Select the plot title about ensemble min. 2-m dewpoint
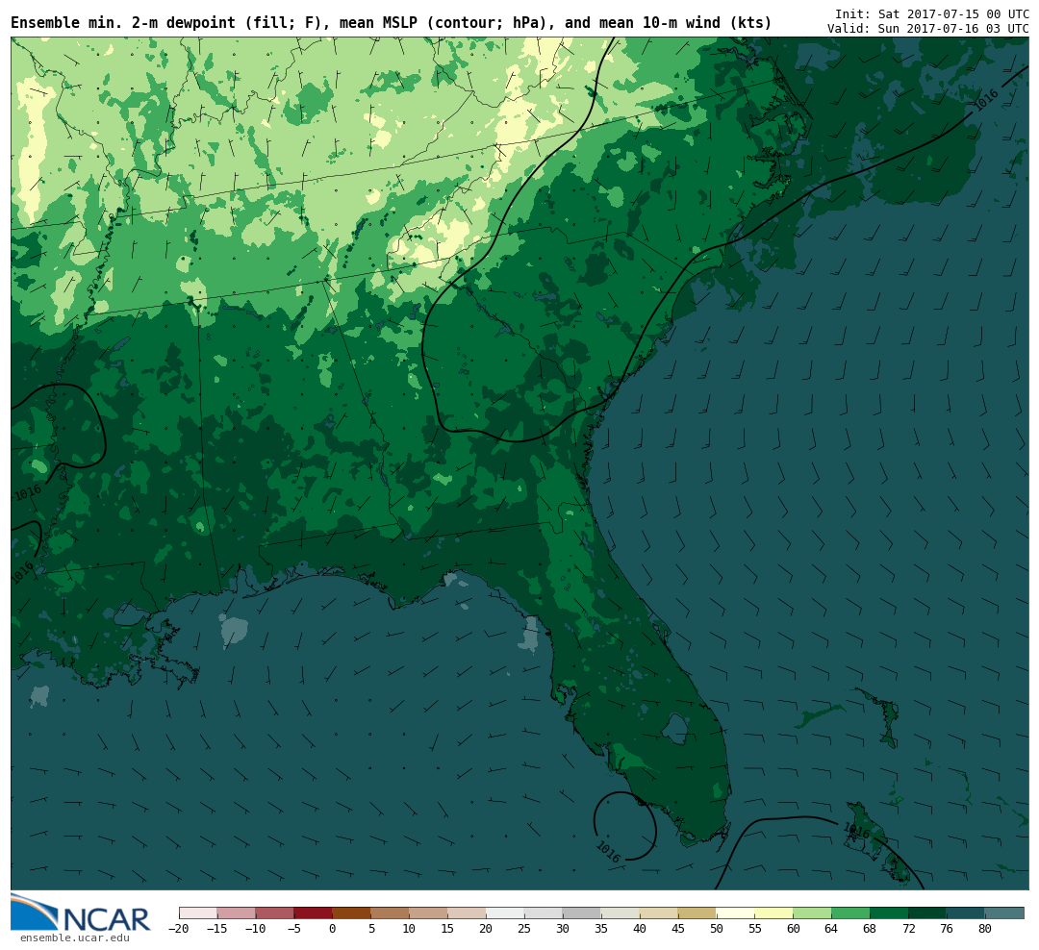1039x950 pixels. pyautogui.click(x=391, y=22)
